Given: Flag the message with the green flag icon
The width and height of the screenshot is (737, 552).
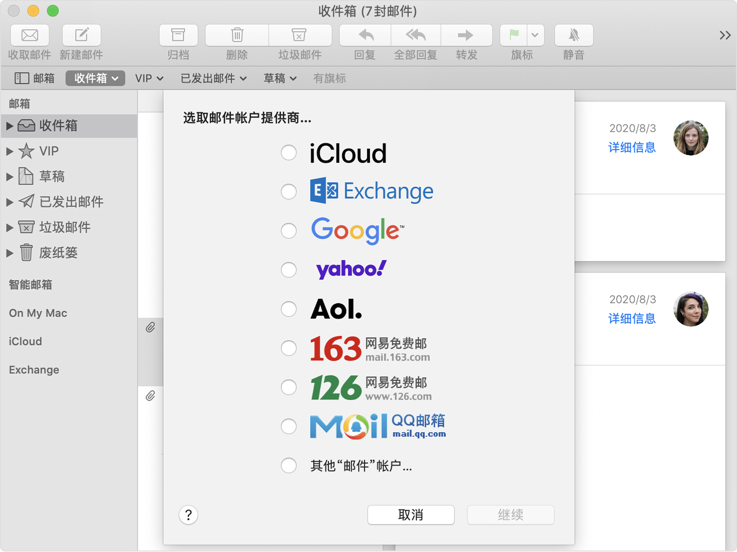Looking at the screenshot, I should pyautogui.click(x=514, y=35).
